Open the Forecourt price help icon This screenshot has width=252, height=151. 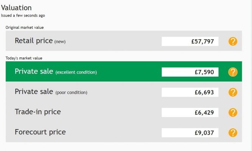[x=233, y=133]
